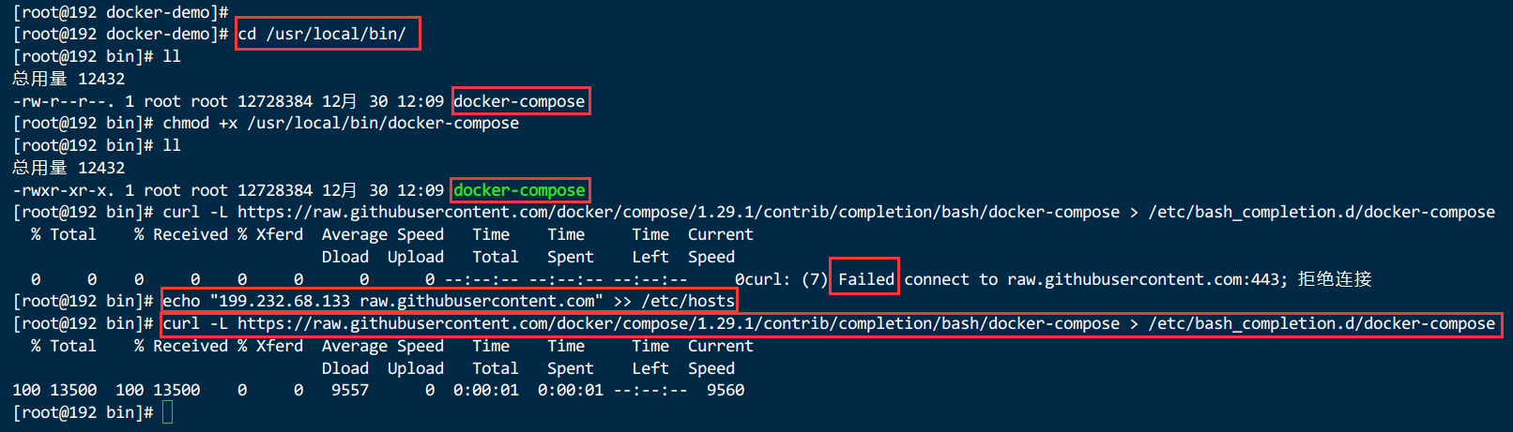Click the 'Average Speed' header of first transfer

[x=383, y=234]
